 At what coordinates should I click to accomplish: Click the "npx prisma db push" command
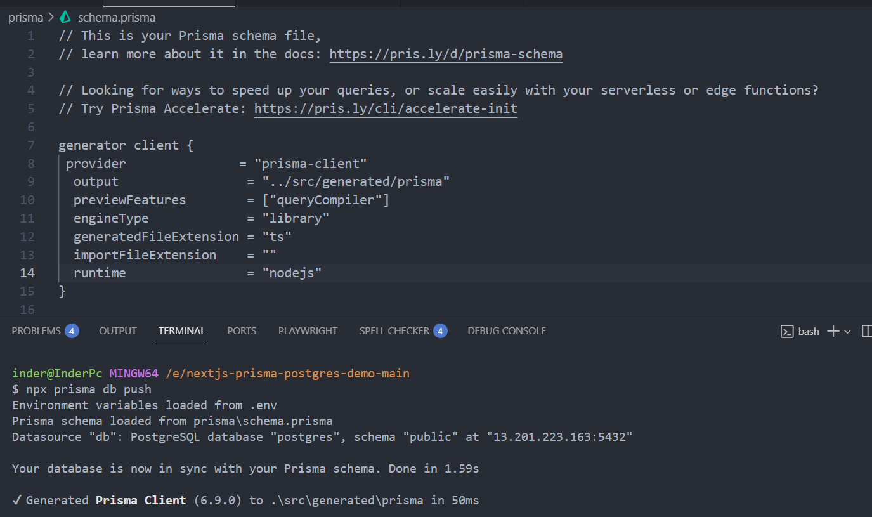[88, 389]
